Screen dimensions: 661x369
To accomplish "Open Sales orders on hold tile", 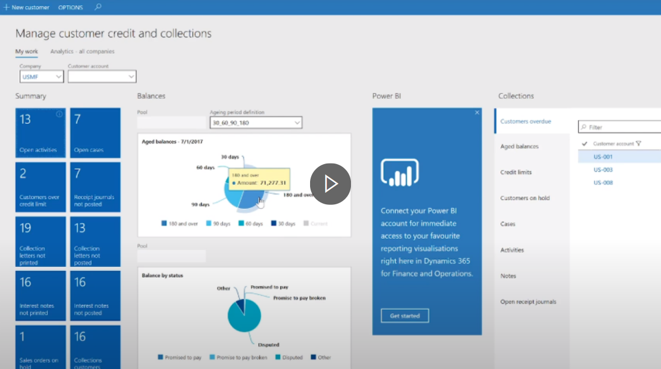I will (40, 347).
